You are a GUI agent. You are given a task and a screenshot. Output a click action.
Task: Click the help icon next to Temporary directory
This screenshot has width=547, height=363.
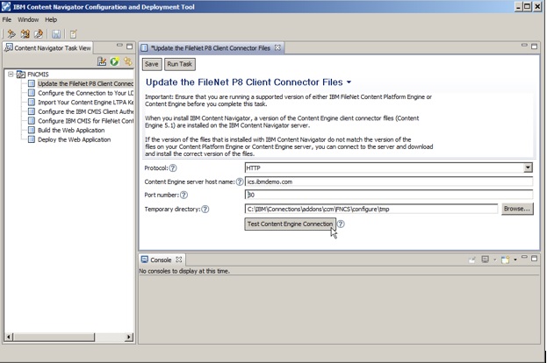205,209
